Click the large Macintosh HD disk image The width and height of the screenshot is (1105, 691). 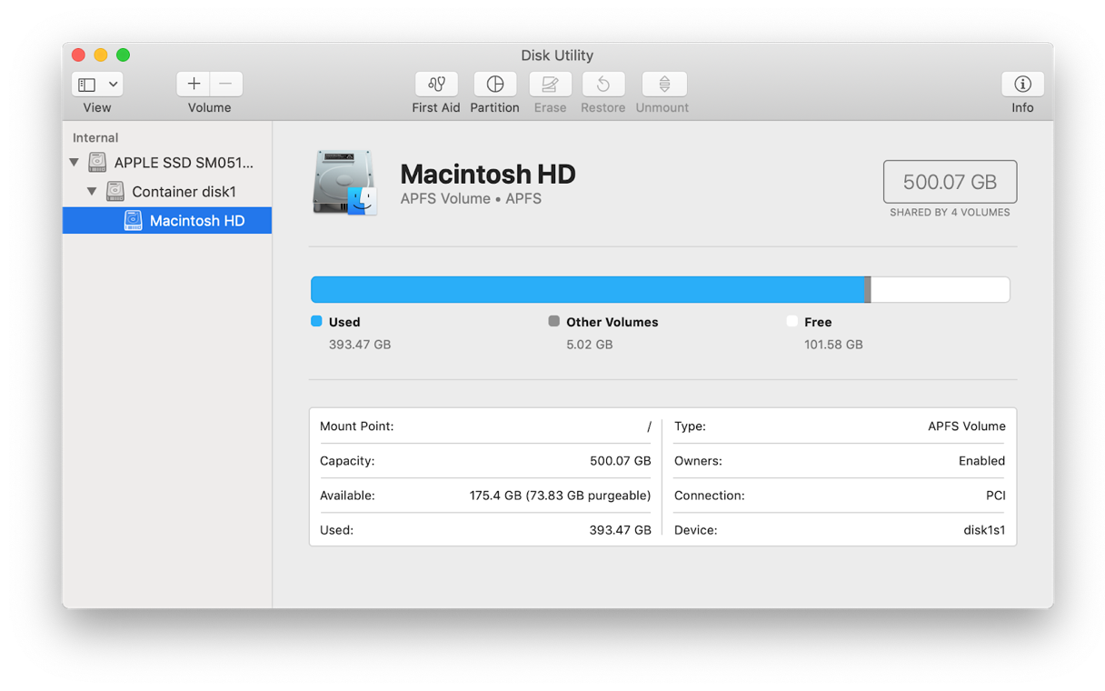344,183
